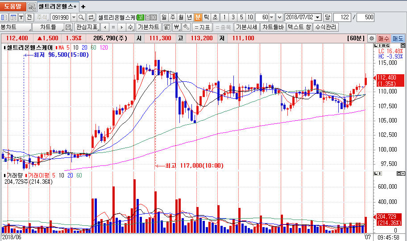Click the bold T text icon

coord(21,17)
